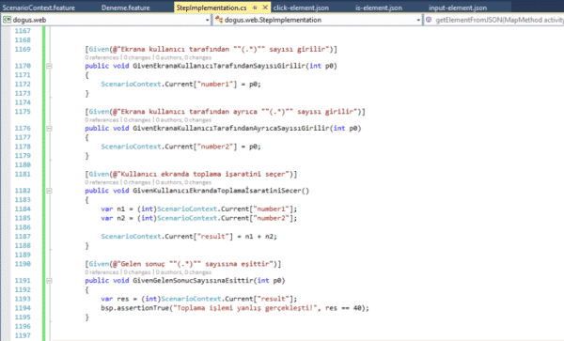Click CodeLens '0 authors, 0 changes' above line 1182
The height and width of the screenshot is (341, 564).
click(x=183, y=182)
